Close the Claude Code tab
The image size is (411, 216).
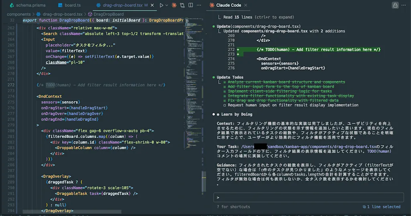(x=246, y=5)
